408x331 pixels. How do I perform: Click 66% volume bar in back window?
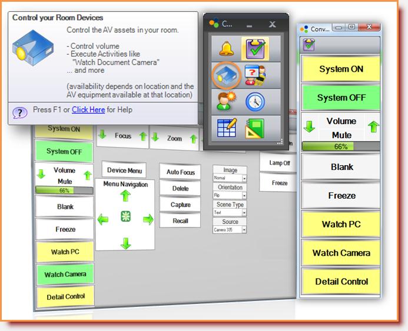pyautogui.click(x=64, y=190)
